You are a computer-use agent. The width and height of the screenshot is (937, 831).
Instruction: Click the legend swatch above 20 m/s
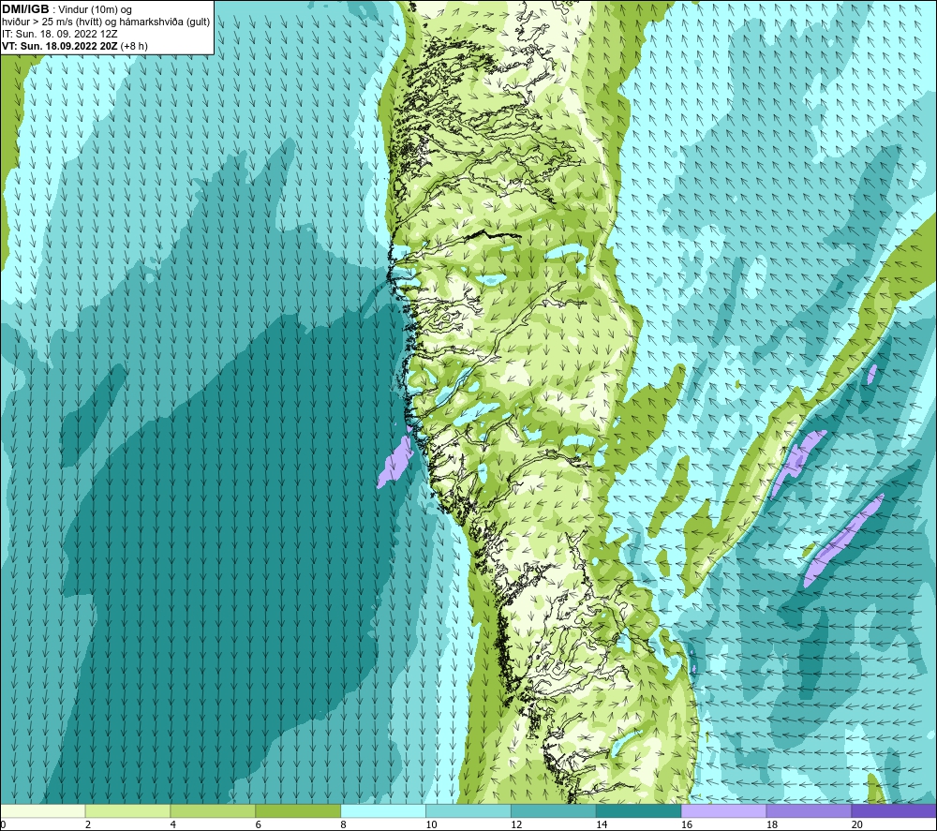894,810
